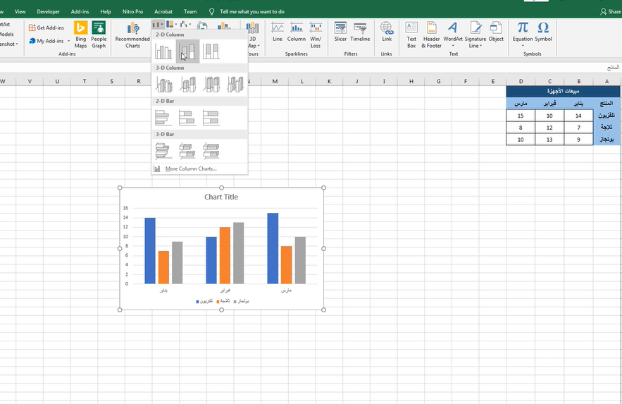Screen dimensions: 622x404
Task: Choose the Stacked Column 2-D chart
Action: pyautogui.click(x=187, y=51)
